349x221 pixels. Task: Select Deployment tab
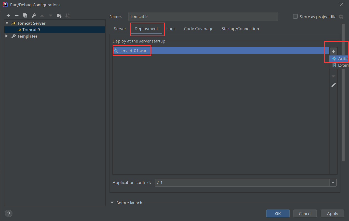tap(146, 29)
